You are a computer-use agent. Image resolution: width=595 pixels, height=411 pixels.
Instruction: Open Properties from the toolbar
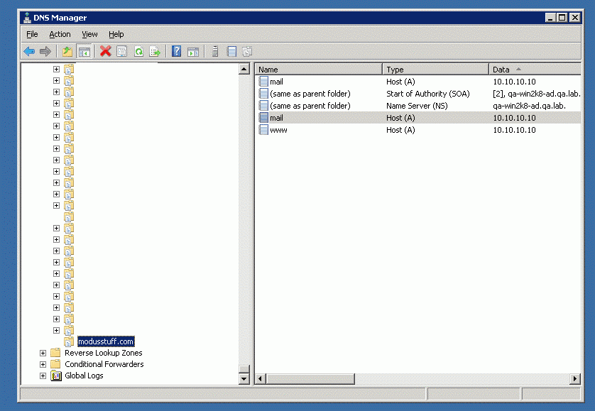[x=122, y=51]
